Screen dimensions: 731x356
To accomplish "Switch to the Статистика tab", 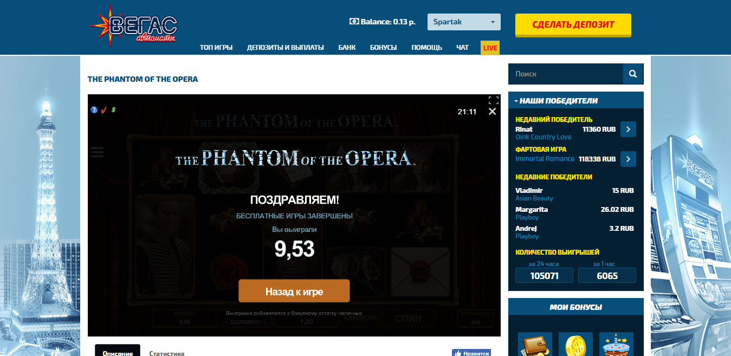I will point(167,353).
